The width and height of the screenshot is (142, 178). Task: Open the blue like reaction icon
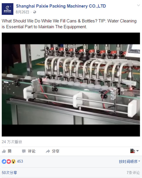[4, 161]
